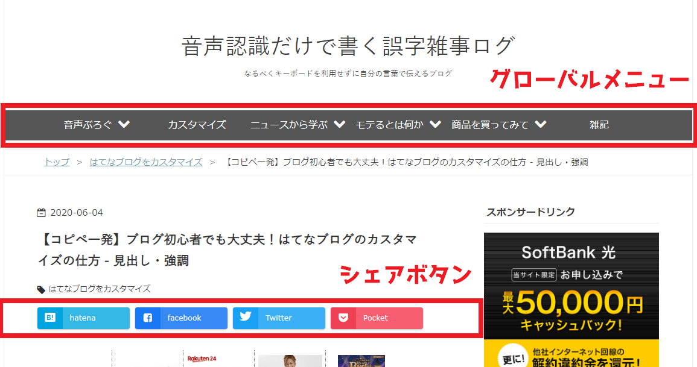Save the article with the Pocket button
This screenshot has width=697, height=367.
point(377,318)
